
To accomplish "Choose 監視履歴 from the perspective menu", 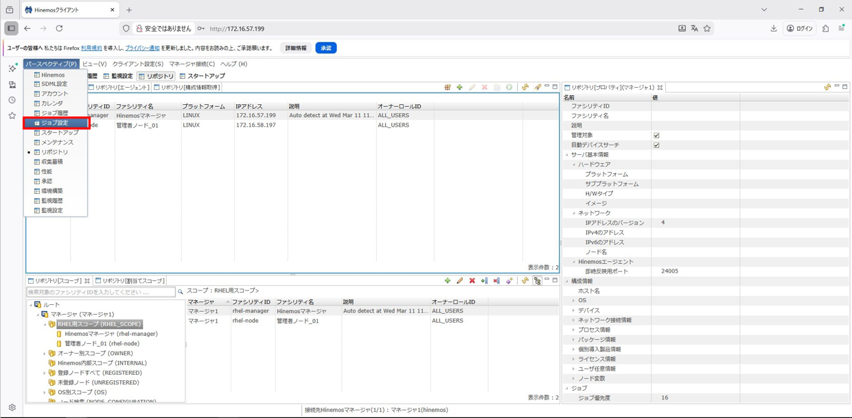I will 51,201.
